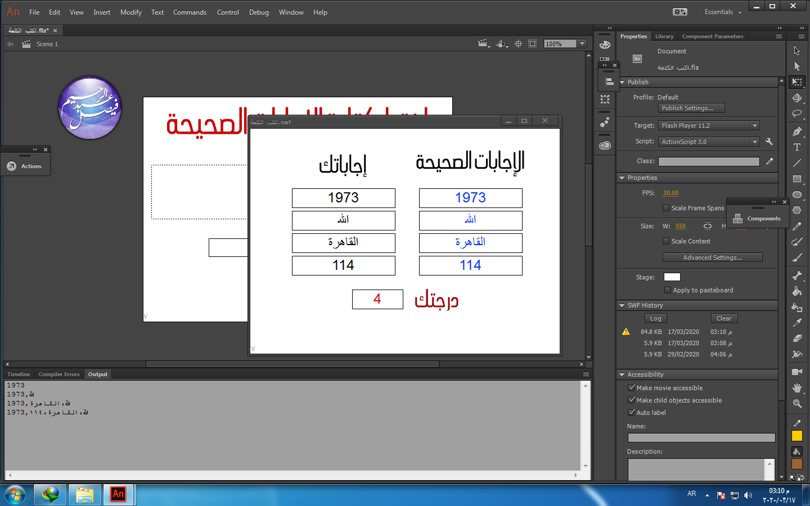Open the Commands menu
The width and height of the screenshot is (810, 506).
point(190,12)
